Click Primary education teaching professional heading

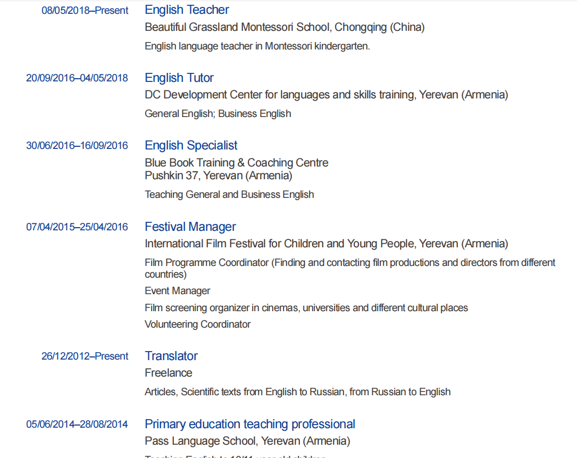250,424
